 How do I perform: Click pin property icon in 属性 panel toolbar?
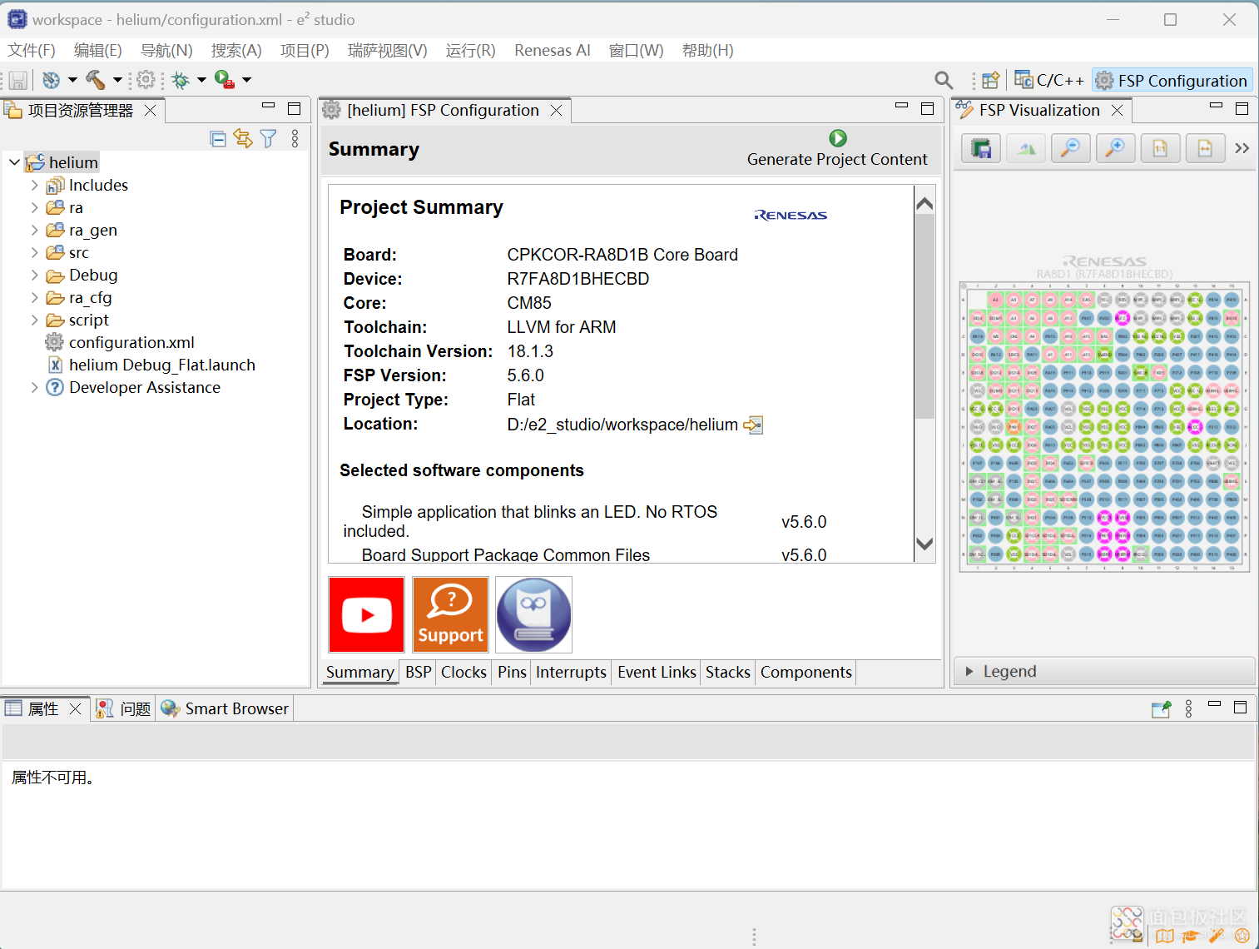1161,708
